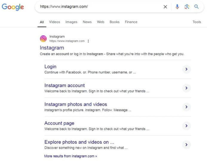Image resolution: width=207 pixels, height=161 pixels.
Task: Expand Explore photos and videos chevron
Action: (186, 145)
